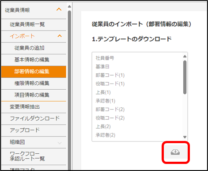Select 部署コード(2) in the list
Image resolution: width=208 pixels, height=171 pixels.
110,110
